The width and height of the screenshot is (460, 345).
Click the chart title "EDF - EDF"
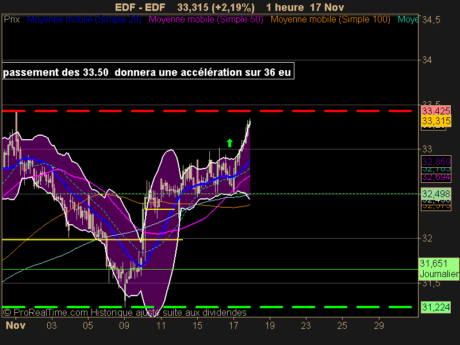(x=140, y=7)
